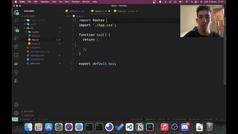Click the Wi-Fi icon in the menu bar
The image size is (238, 134).
tap(187, 1)
